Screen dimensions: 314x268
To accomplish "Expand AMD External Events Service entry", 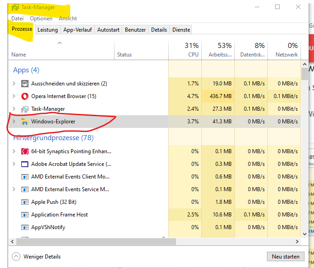I will click(x=14, y=189).
